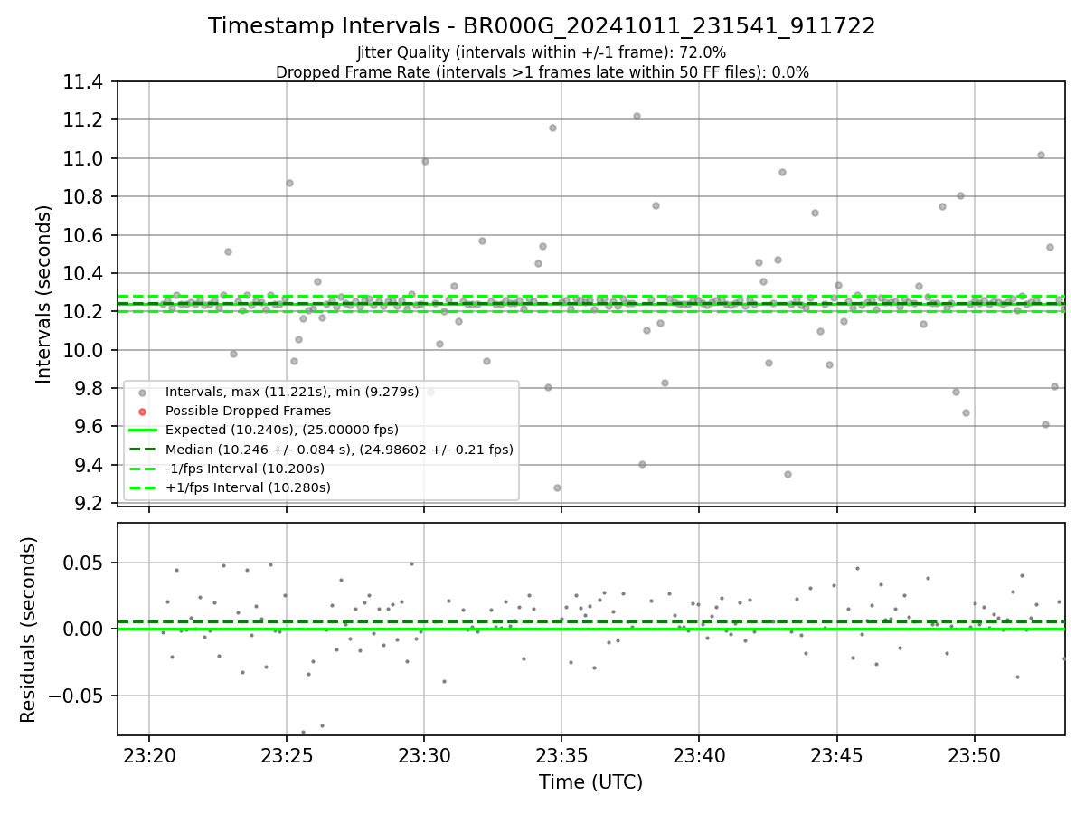This screenshot has height=814, width=1085.
Task: Click the '23:30' x-axis tick label
Action: click(x=424, y=753)
